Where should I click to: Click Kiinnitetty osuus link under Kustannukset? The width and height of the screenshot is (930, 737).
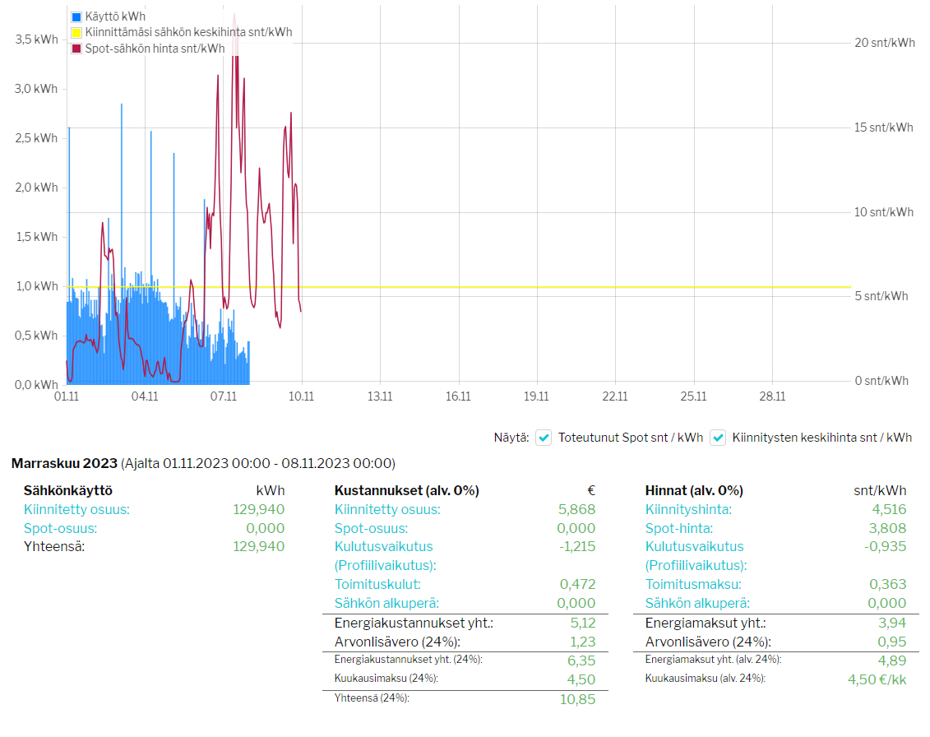pyautogui.click(x=387, y=509)
